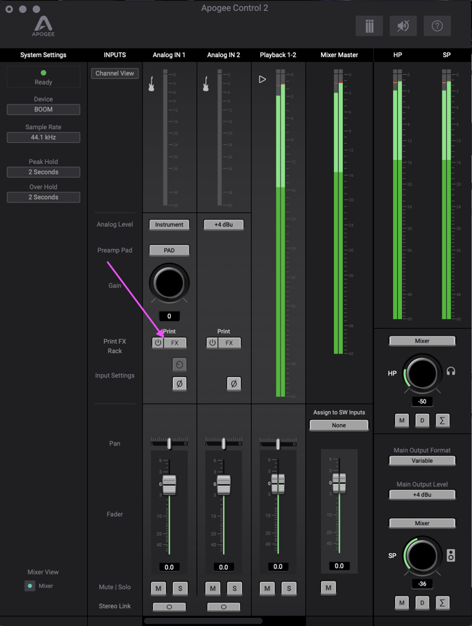Open FX rack on Analog IN 2
Image resolution: width=472 pixels, height=626 pixels.
[x=229, y=343]
